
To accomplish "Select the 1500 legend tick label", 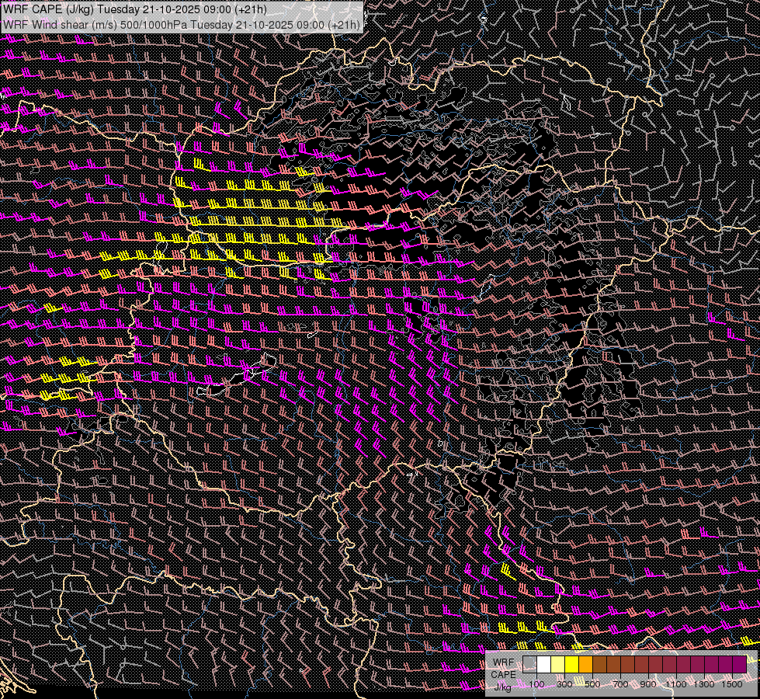I will (732, 684).
